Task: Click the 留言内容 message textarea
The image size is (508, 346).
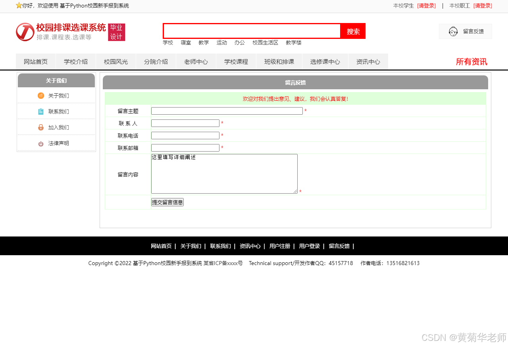Action: pyautogui.click(x=224, y=174)
